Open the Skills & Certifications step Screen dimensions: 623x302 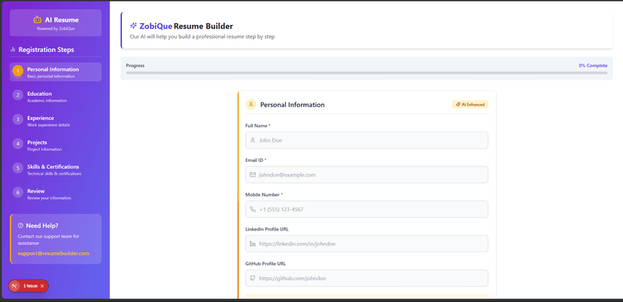(56, 169)
